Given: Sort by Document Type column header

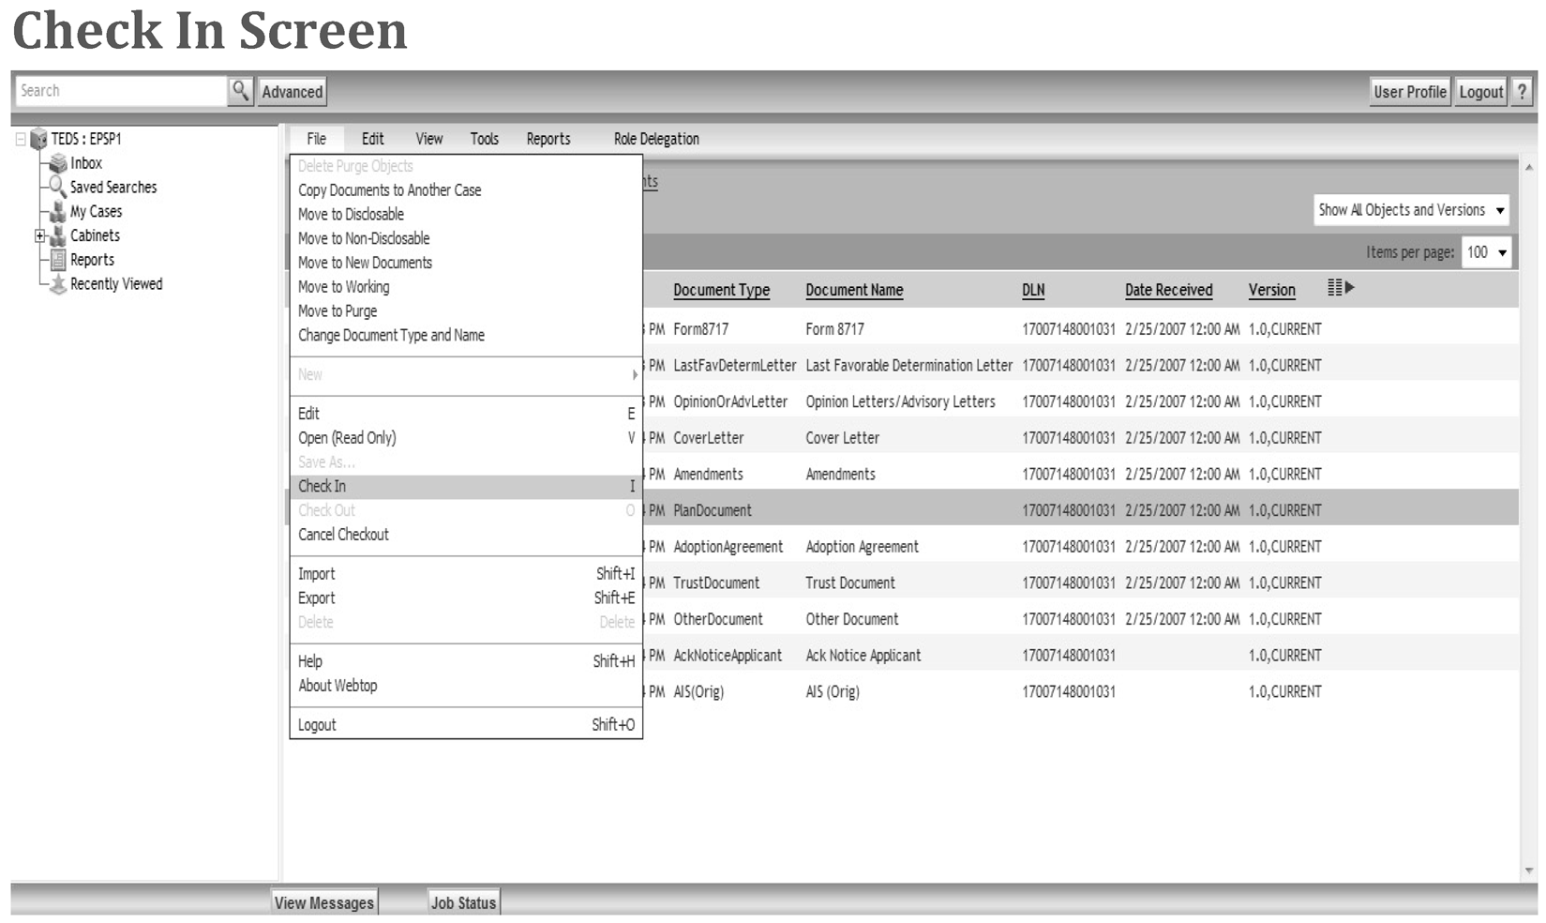Looking at the screenshot, I should 721,290.
